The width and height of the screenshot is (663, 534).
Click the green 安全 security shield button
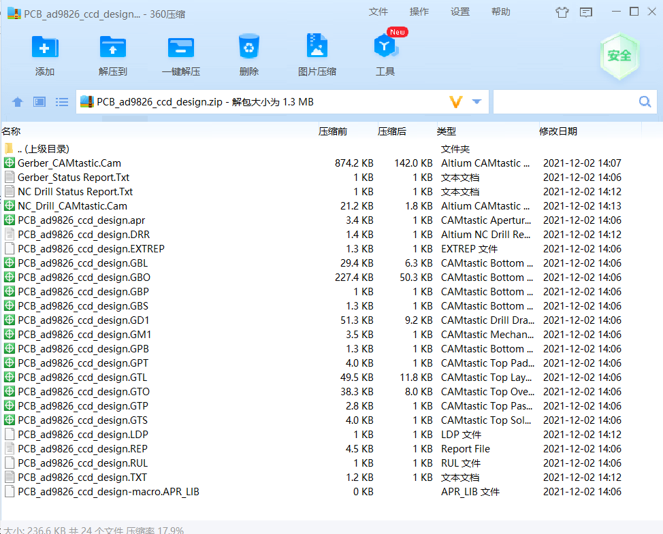click(x=619, y=57)
